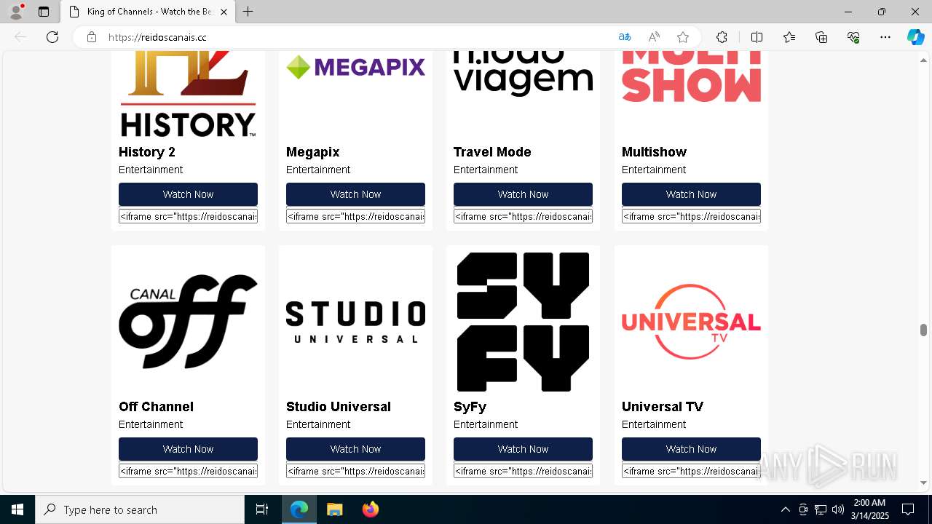Open the Copilot sidebar icon
The width and height of the screenshot is (932, 524).
point(916,37)
